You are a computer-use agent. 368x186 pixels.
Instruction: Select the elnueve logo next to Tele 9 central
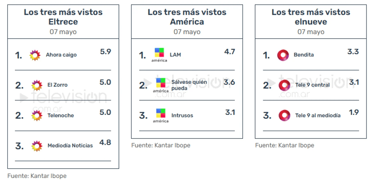pyautogui.click(x=284, y=85)
